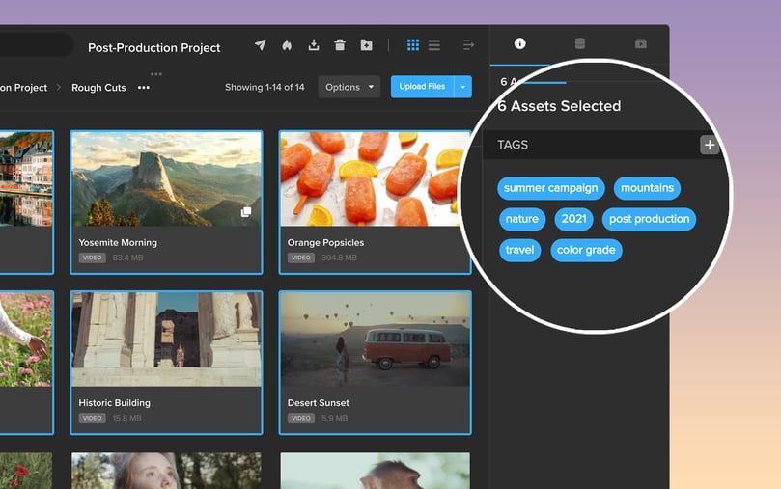Open the database stack tab in side panel
Image resolution: width=781 pixels, height=489 pixels.
580,43
